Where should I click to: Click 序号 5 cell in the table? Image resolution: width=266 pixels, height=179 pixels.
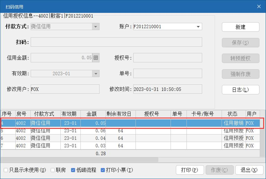tap(8, 130)
